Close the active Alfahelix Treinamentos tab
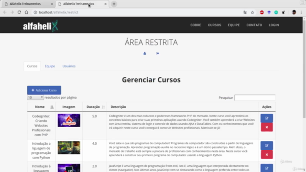The width and height of the screenshot is (306, 172). (105, 4)
